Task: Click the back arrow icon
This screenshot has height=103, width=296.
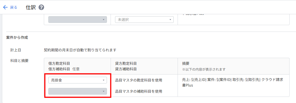Action: tap(5, 8)
